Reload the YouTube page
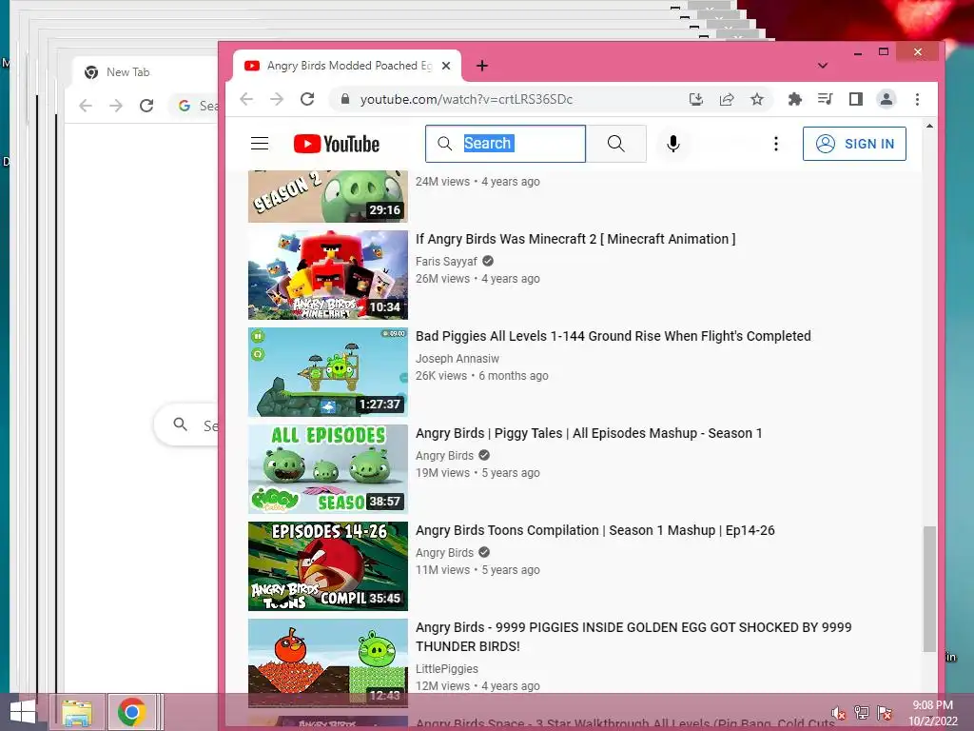Screen dimensions: 974x731 point(307,99)
